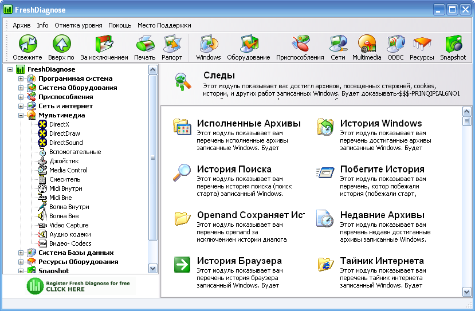
Task: Expand the Программная система node
Action: (x=21, y=78)
